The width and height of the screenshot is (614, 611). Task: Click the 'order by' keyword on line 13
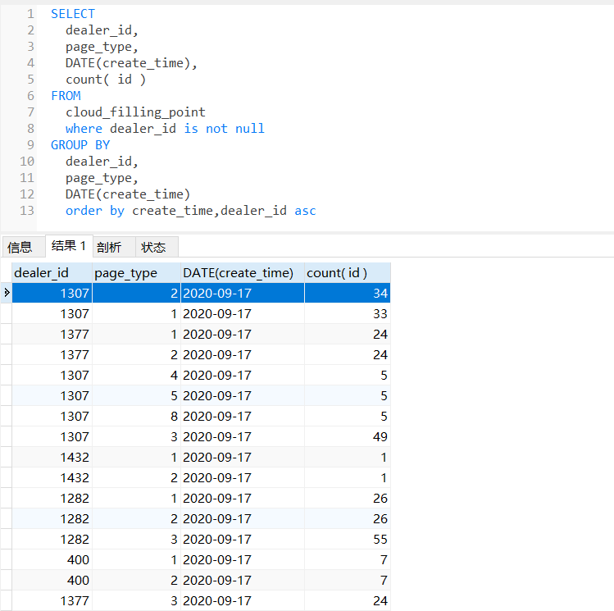[x=95, y=211]
